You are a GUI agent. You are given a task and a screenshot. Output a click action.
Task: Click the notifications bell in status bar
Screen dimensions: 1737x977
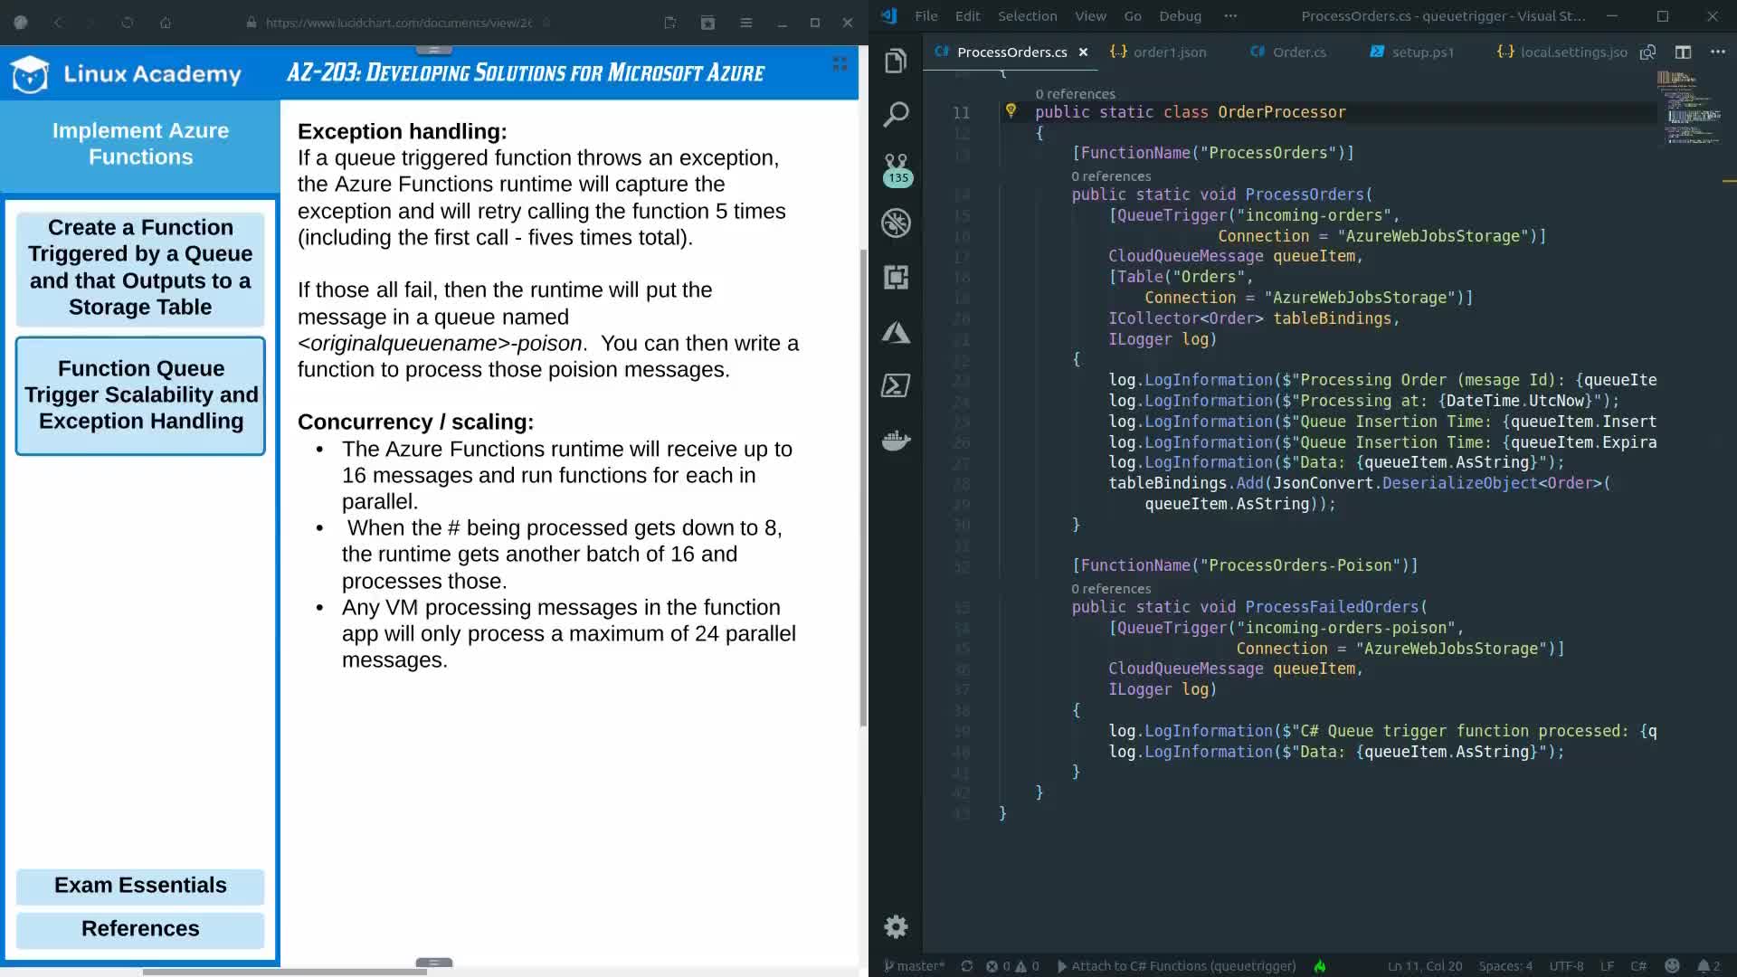pyautogui.click(x=1704, y=966)
